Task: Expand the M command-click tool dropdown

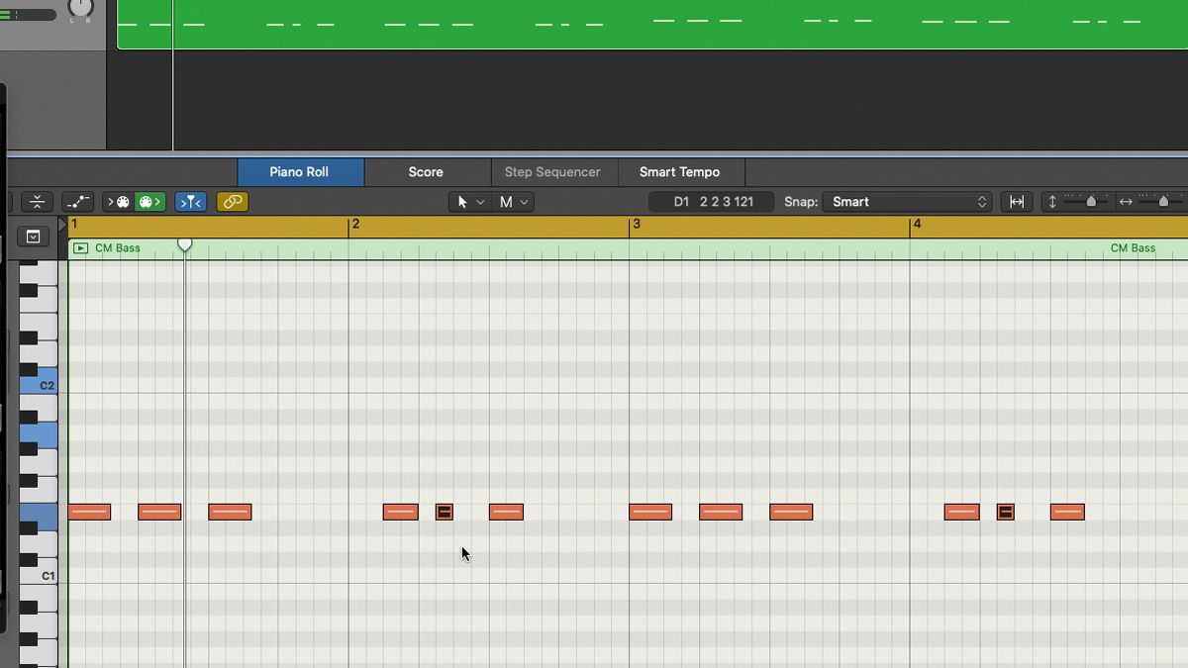Action: tap(525, 201)
